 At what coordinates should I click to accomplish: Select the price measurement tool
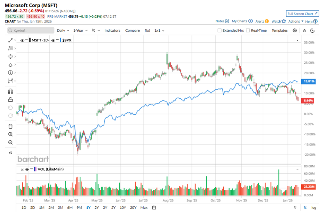(10, 81)
